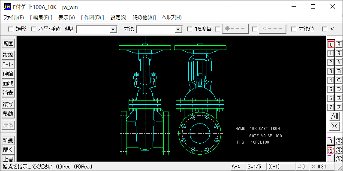
Task: Click the <--- arrow line button
Action: (273, 29)
